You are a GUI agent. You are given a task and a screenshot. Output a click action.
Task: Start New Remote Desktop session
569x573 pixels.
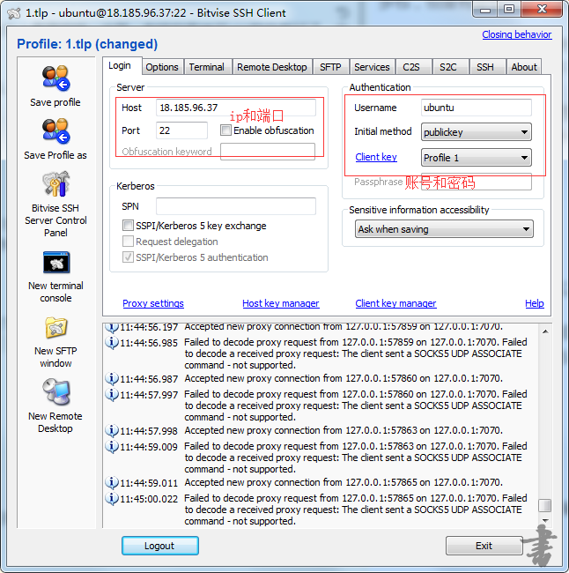pos(55,391)
